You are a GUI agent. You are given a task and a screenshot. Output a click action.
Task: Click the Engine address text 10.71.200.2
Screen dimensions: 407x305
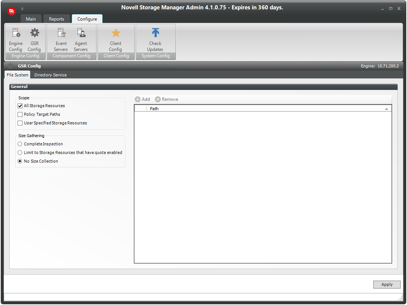point(388,66)
